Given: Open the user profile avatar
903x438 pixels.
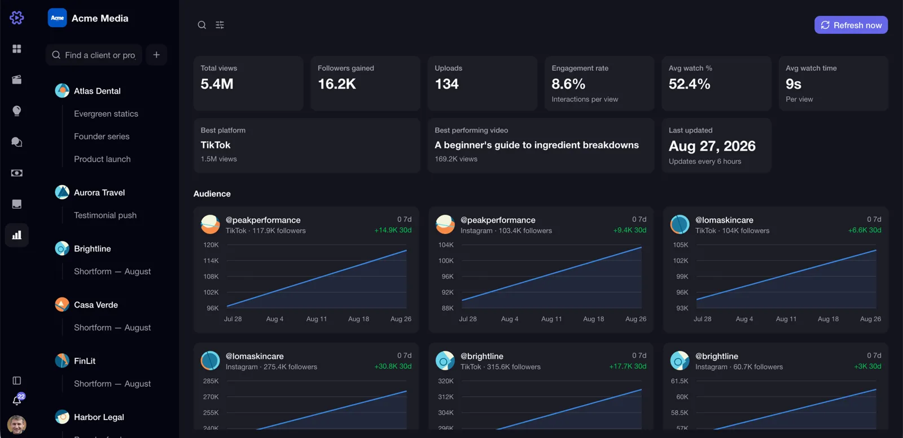Looking at the screenshot, I should point(17,424).
